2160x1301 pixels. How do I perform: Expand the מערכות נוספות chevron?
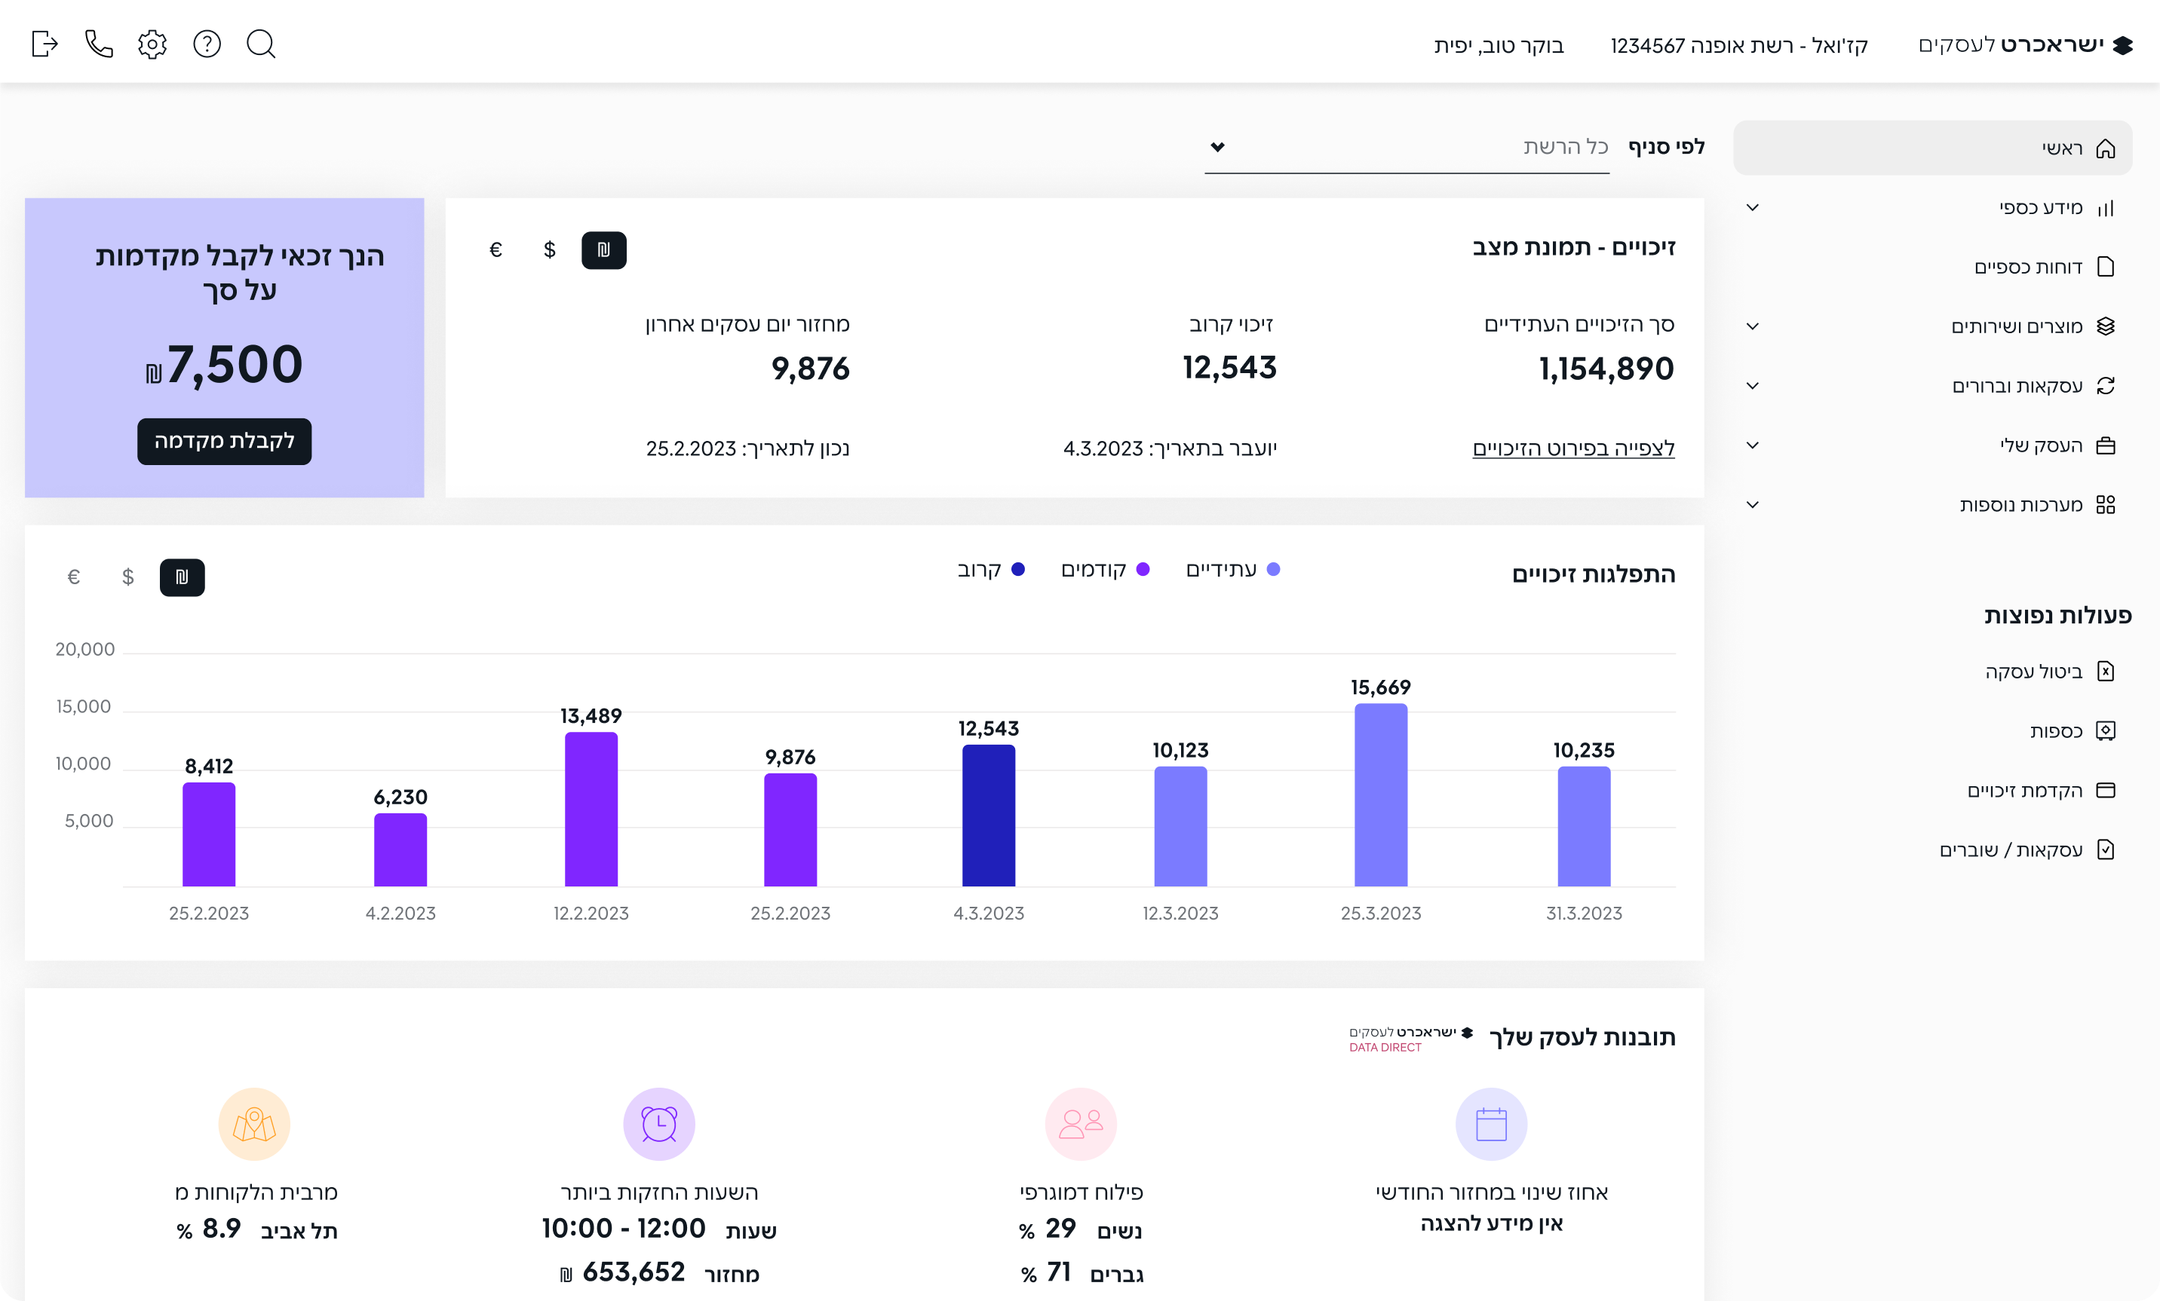point(1753,504)
